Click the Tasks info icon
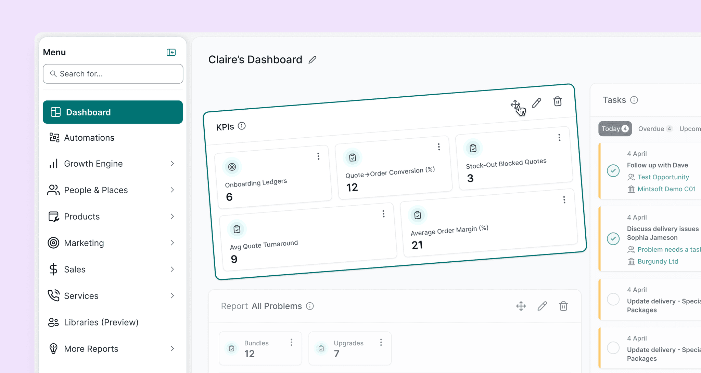This screenshot has width=701, height=373. click(634, 100)
